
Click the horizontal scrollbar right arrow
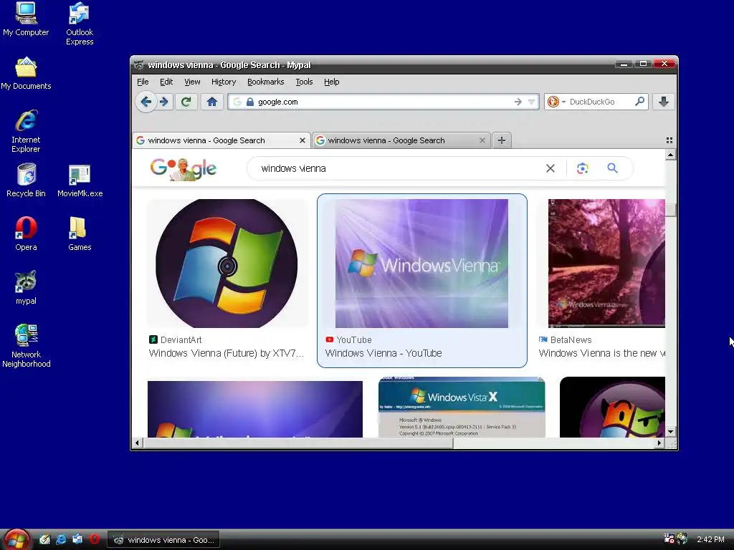pyautogui.click(x=659, y=443)
